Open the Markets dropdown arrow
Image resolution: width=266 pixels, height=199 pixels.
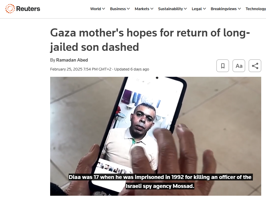[152, 9]
